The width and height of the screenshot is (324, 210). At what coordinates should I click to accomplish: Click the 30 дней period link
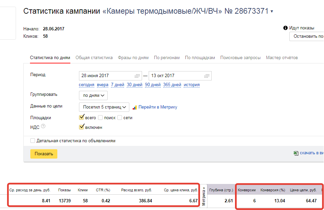click(135, 85)
